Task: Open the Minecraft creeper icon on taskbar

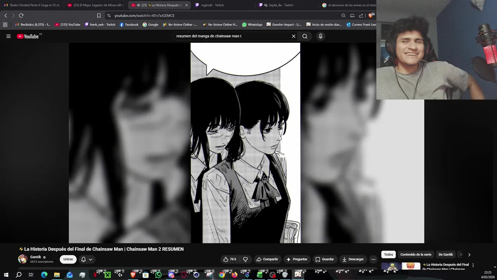Action: (x=108, y=275)
